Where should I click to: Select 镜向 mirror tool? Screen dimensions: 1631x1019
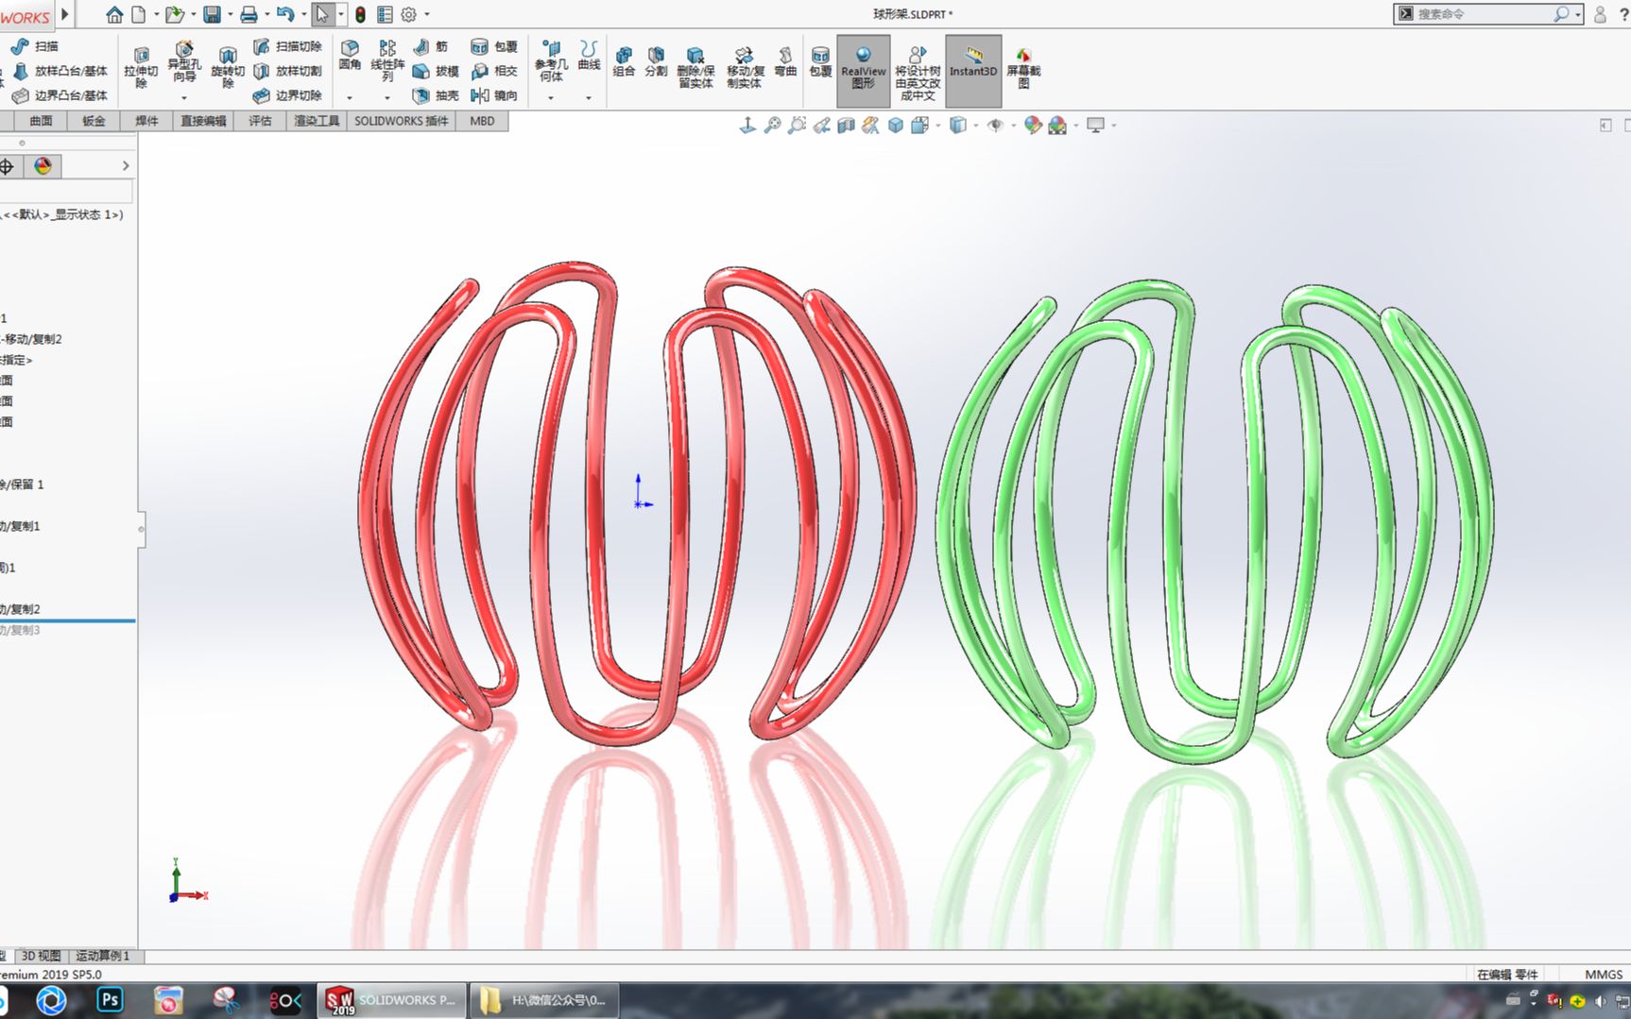(x=494, y=95)
